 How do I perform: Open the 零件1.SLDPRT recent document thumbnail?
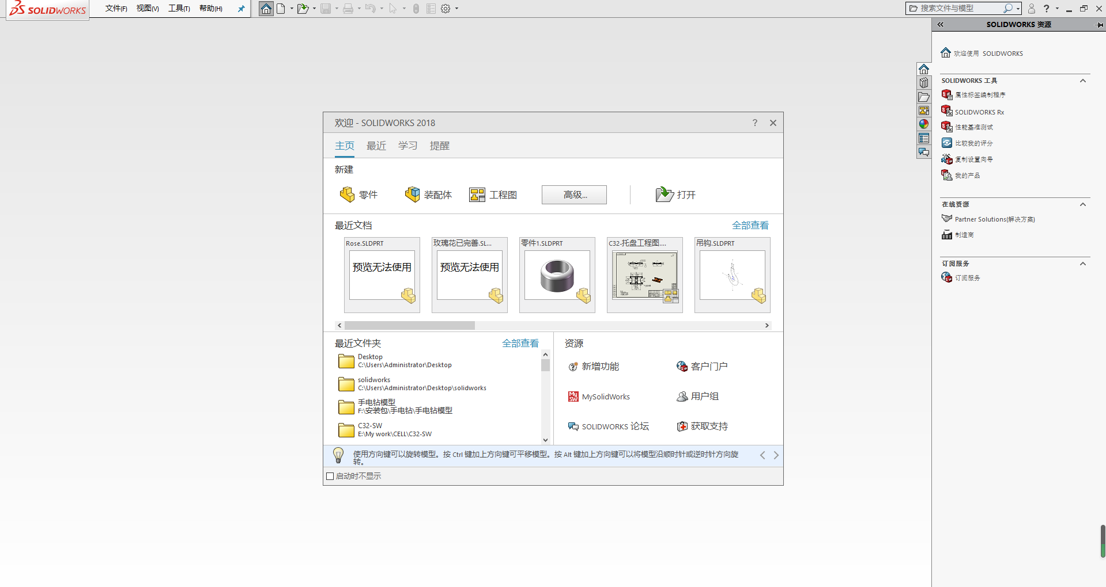coord(556,275)
